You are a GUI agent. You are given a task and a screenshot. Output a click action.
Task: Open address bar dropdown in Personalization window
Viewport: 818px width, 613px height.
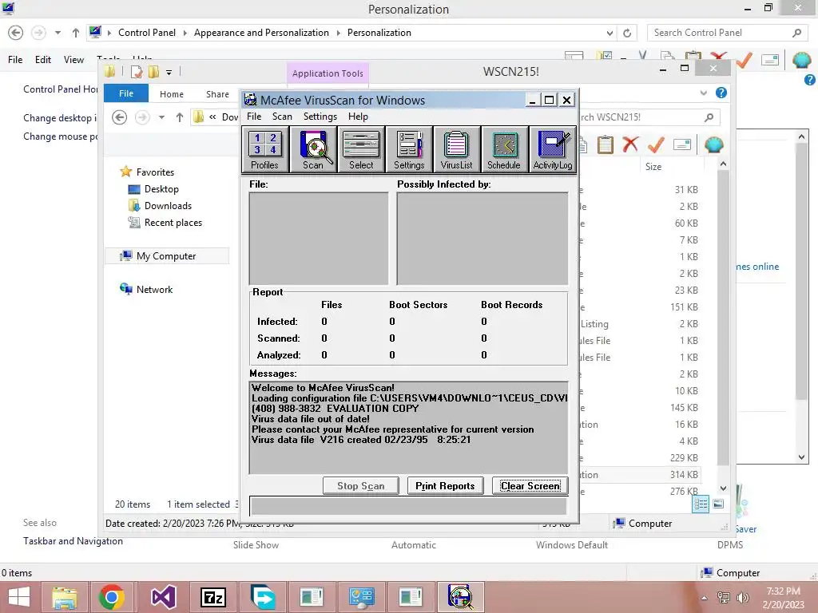[x=610, y=33]
